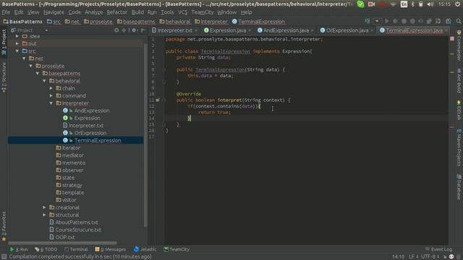
Task: Open the TODO tool window
Action: click(46, 249)
